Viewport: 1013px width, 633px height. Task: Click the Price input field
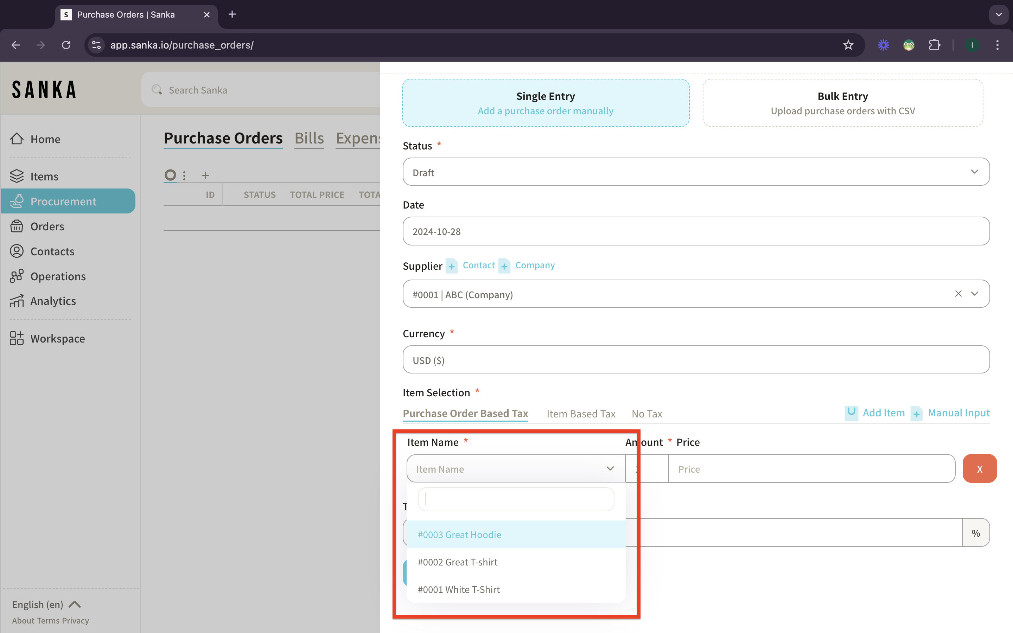click(811, 469)
